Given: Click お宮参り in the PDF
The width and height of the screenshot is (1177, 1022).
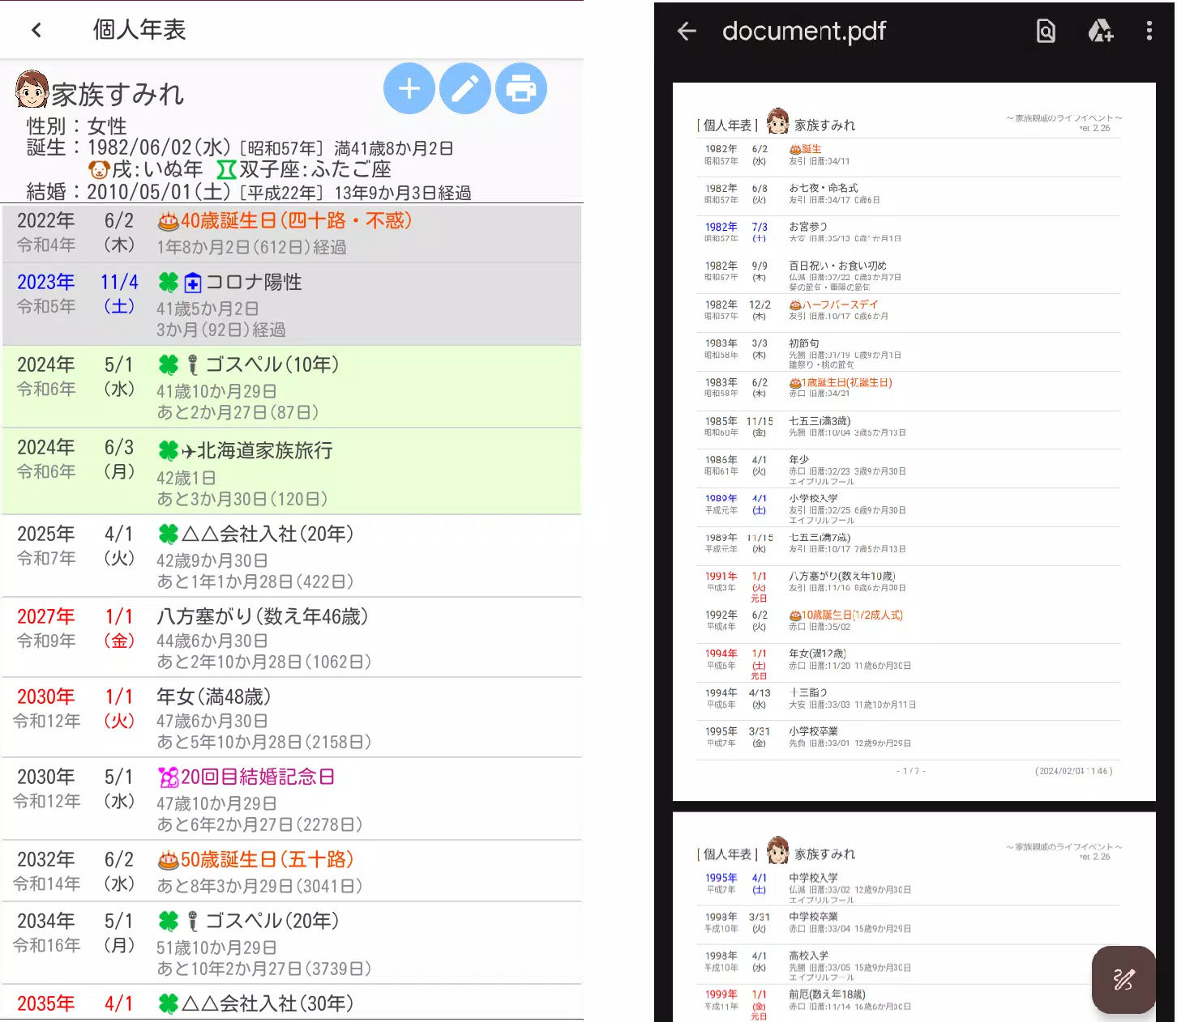Looking at the screenshot, I should (808, 227).
